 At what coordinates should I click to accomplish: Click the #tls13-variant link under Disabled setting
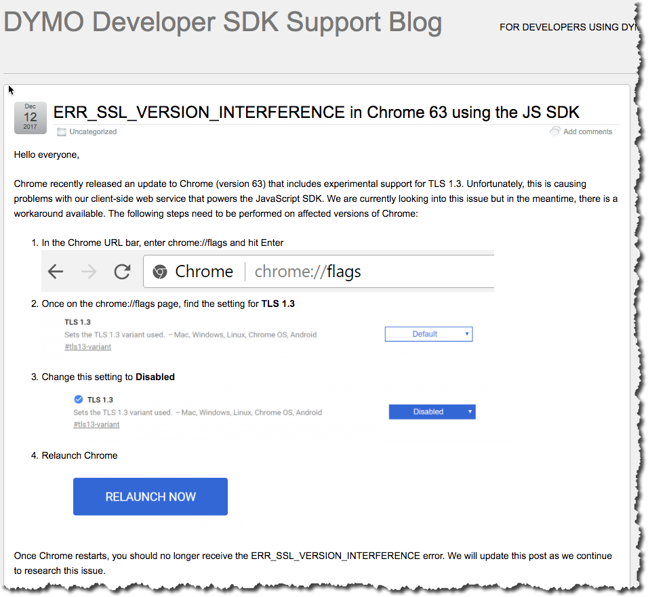96,425
